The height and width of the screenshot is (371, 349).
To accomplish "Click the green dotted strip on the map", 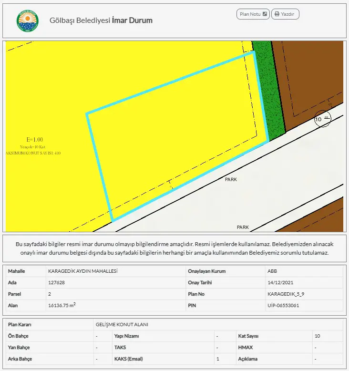I will 268,90.
